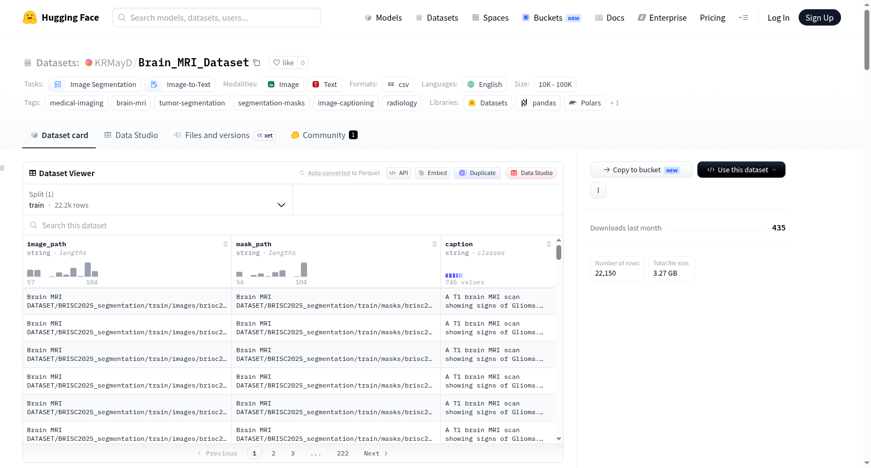Image resolution: width=871 pixels, height=468 pixels.
Task: Open the Dataset card tab
Action: click(59, 135)
